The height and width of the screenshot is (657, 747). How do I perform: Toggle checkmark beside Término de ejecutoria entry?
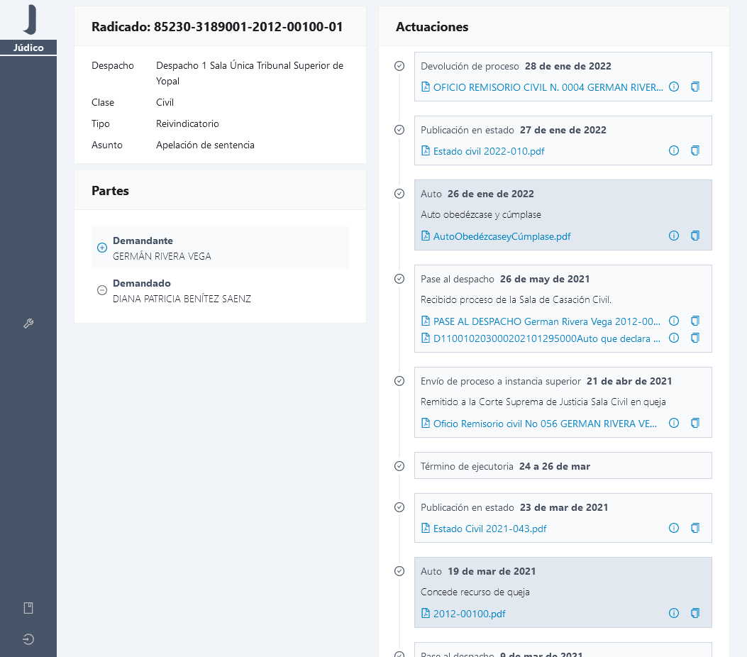pyautogui.click(x=399, y=466)
